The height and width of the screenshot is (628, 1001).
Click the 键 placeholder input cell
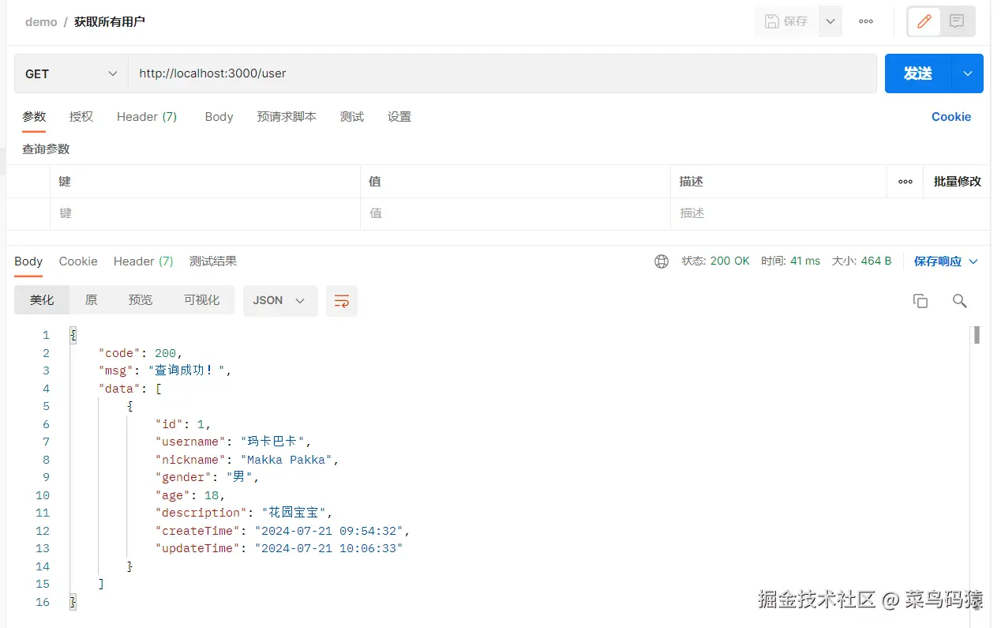coord(205,213)
